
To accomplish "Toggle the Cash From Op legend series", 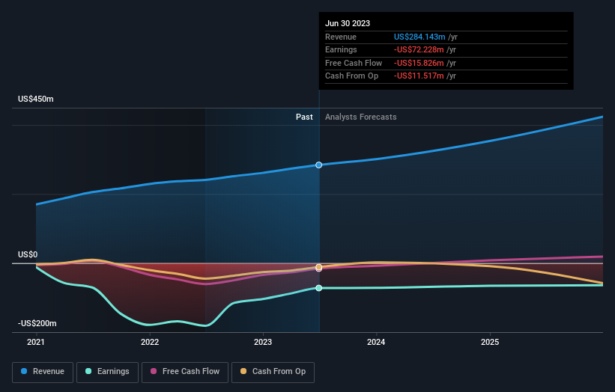I will 273,372.
